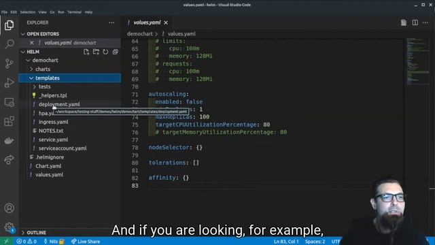Open _helpers.tpl file
Screen dimensions: 435x245
tap(53, 95)
